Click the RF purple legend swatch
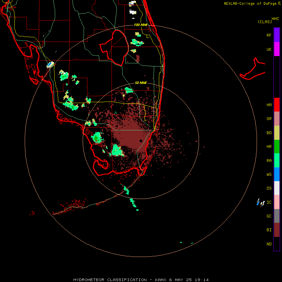282x282 pixels. point(277,35)
